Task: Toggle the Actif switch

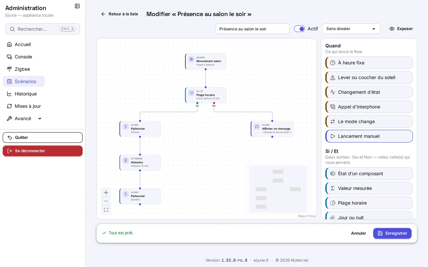Action: [299, 29]
